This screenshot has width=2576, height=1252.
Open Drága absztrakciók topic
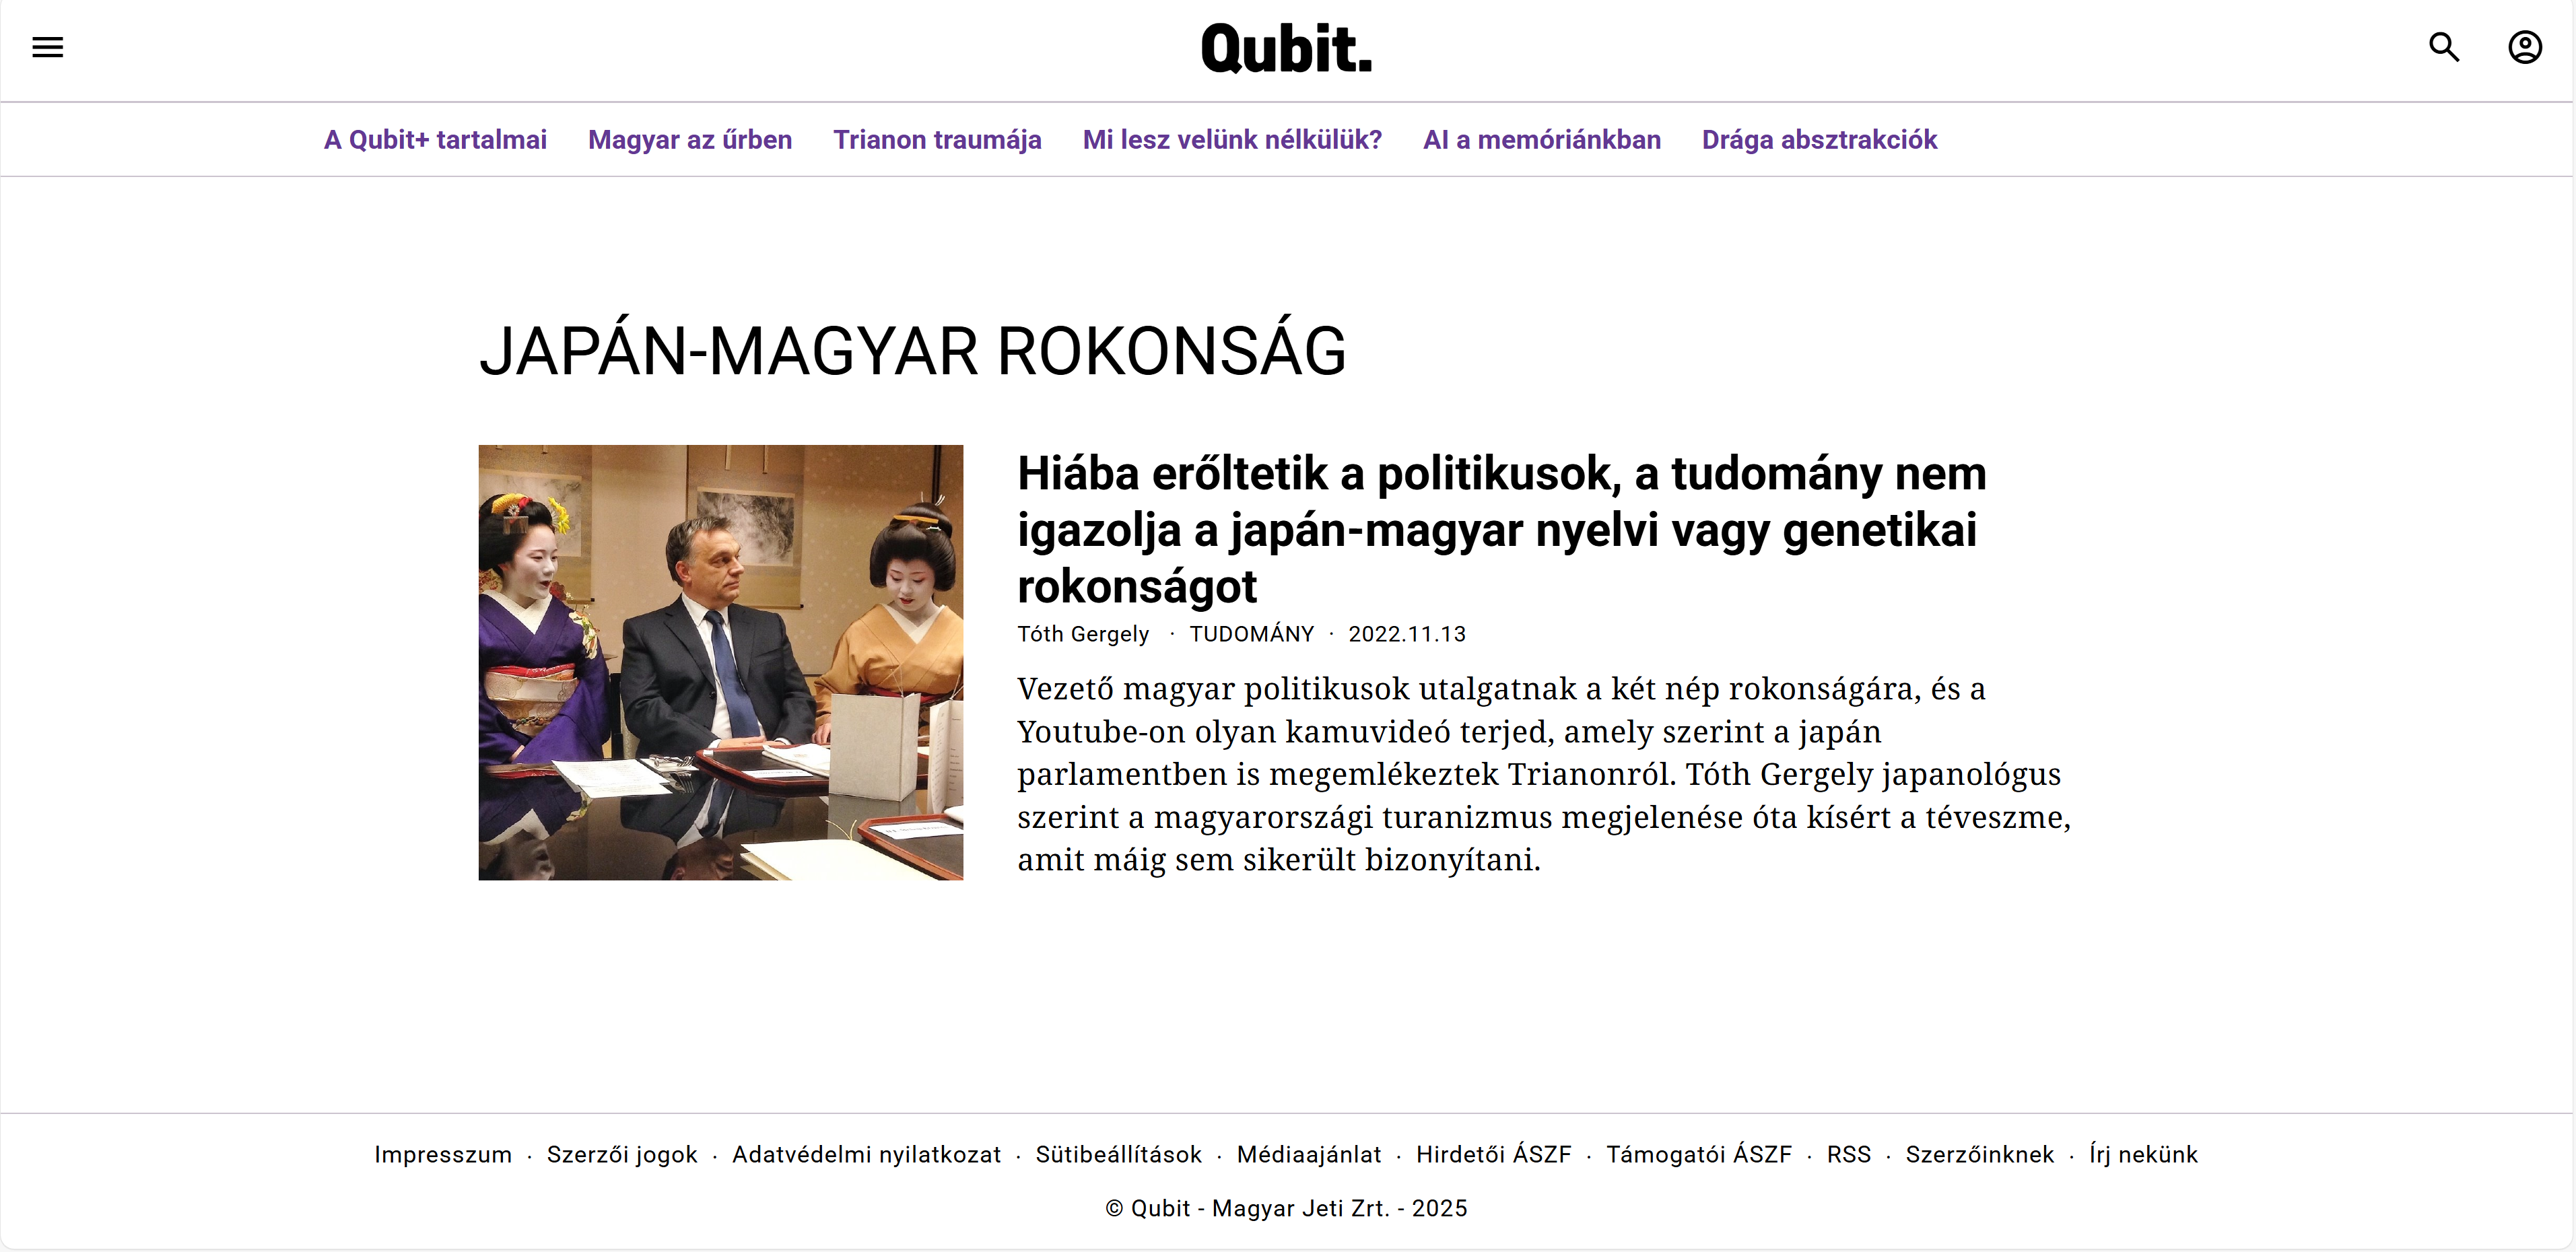point(1819,140)
